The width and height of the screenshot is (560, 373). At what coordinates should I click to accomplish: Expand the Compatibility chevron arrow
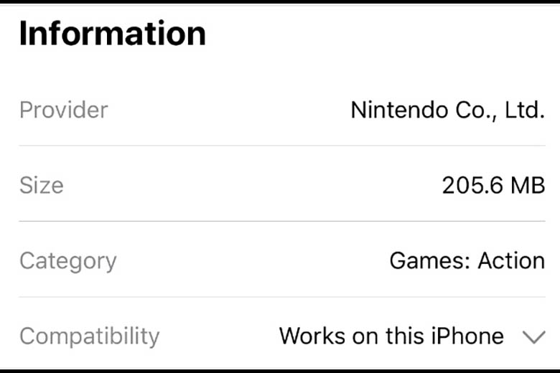(x=533, y=337)
